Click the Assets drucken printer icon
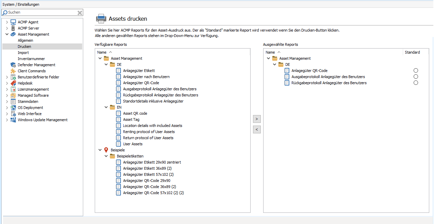Screen dimensions: 434x224 pos(101,18)
